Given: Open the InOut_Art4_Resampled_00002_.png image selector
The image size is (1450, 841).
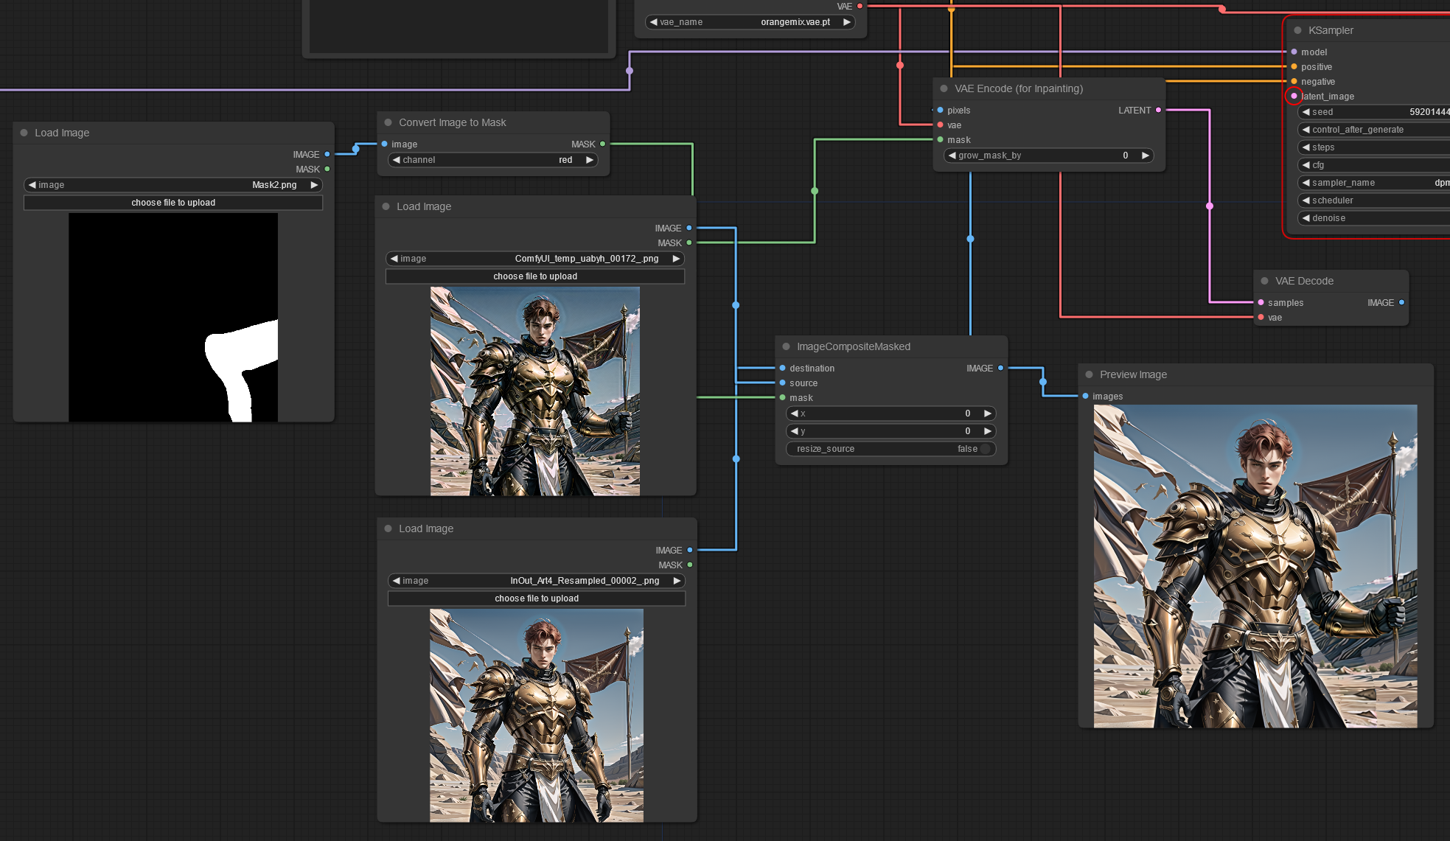Looking at the screenshot, I should pos(536,581).
